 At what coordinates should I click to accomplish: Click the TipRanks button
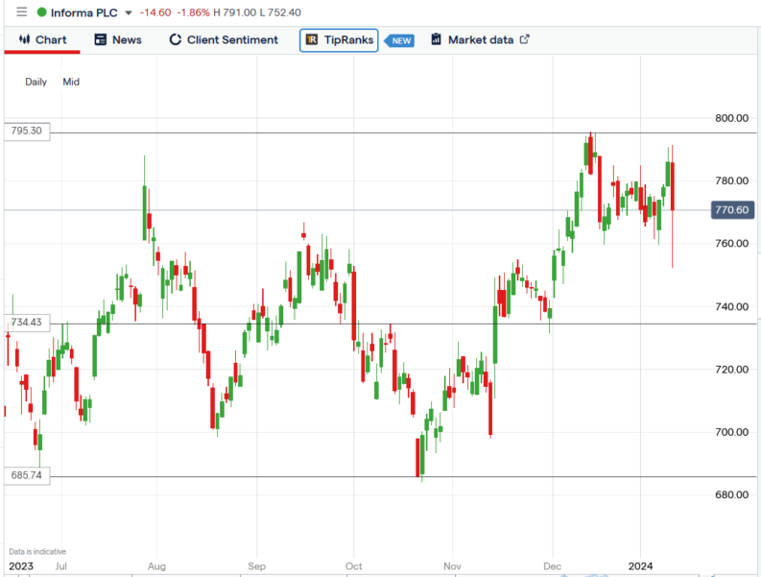click(340, 39)
